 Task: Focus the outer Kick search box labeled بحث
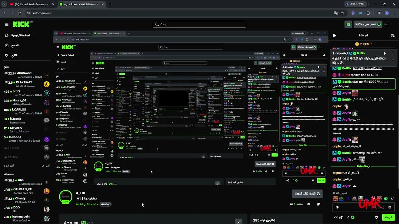coord(199,24)
